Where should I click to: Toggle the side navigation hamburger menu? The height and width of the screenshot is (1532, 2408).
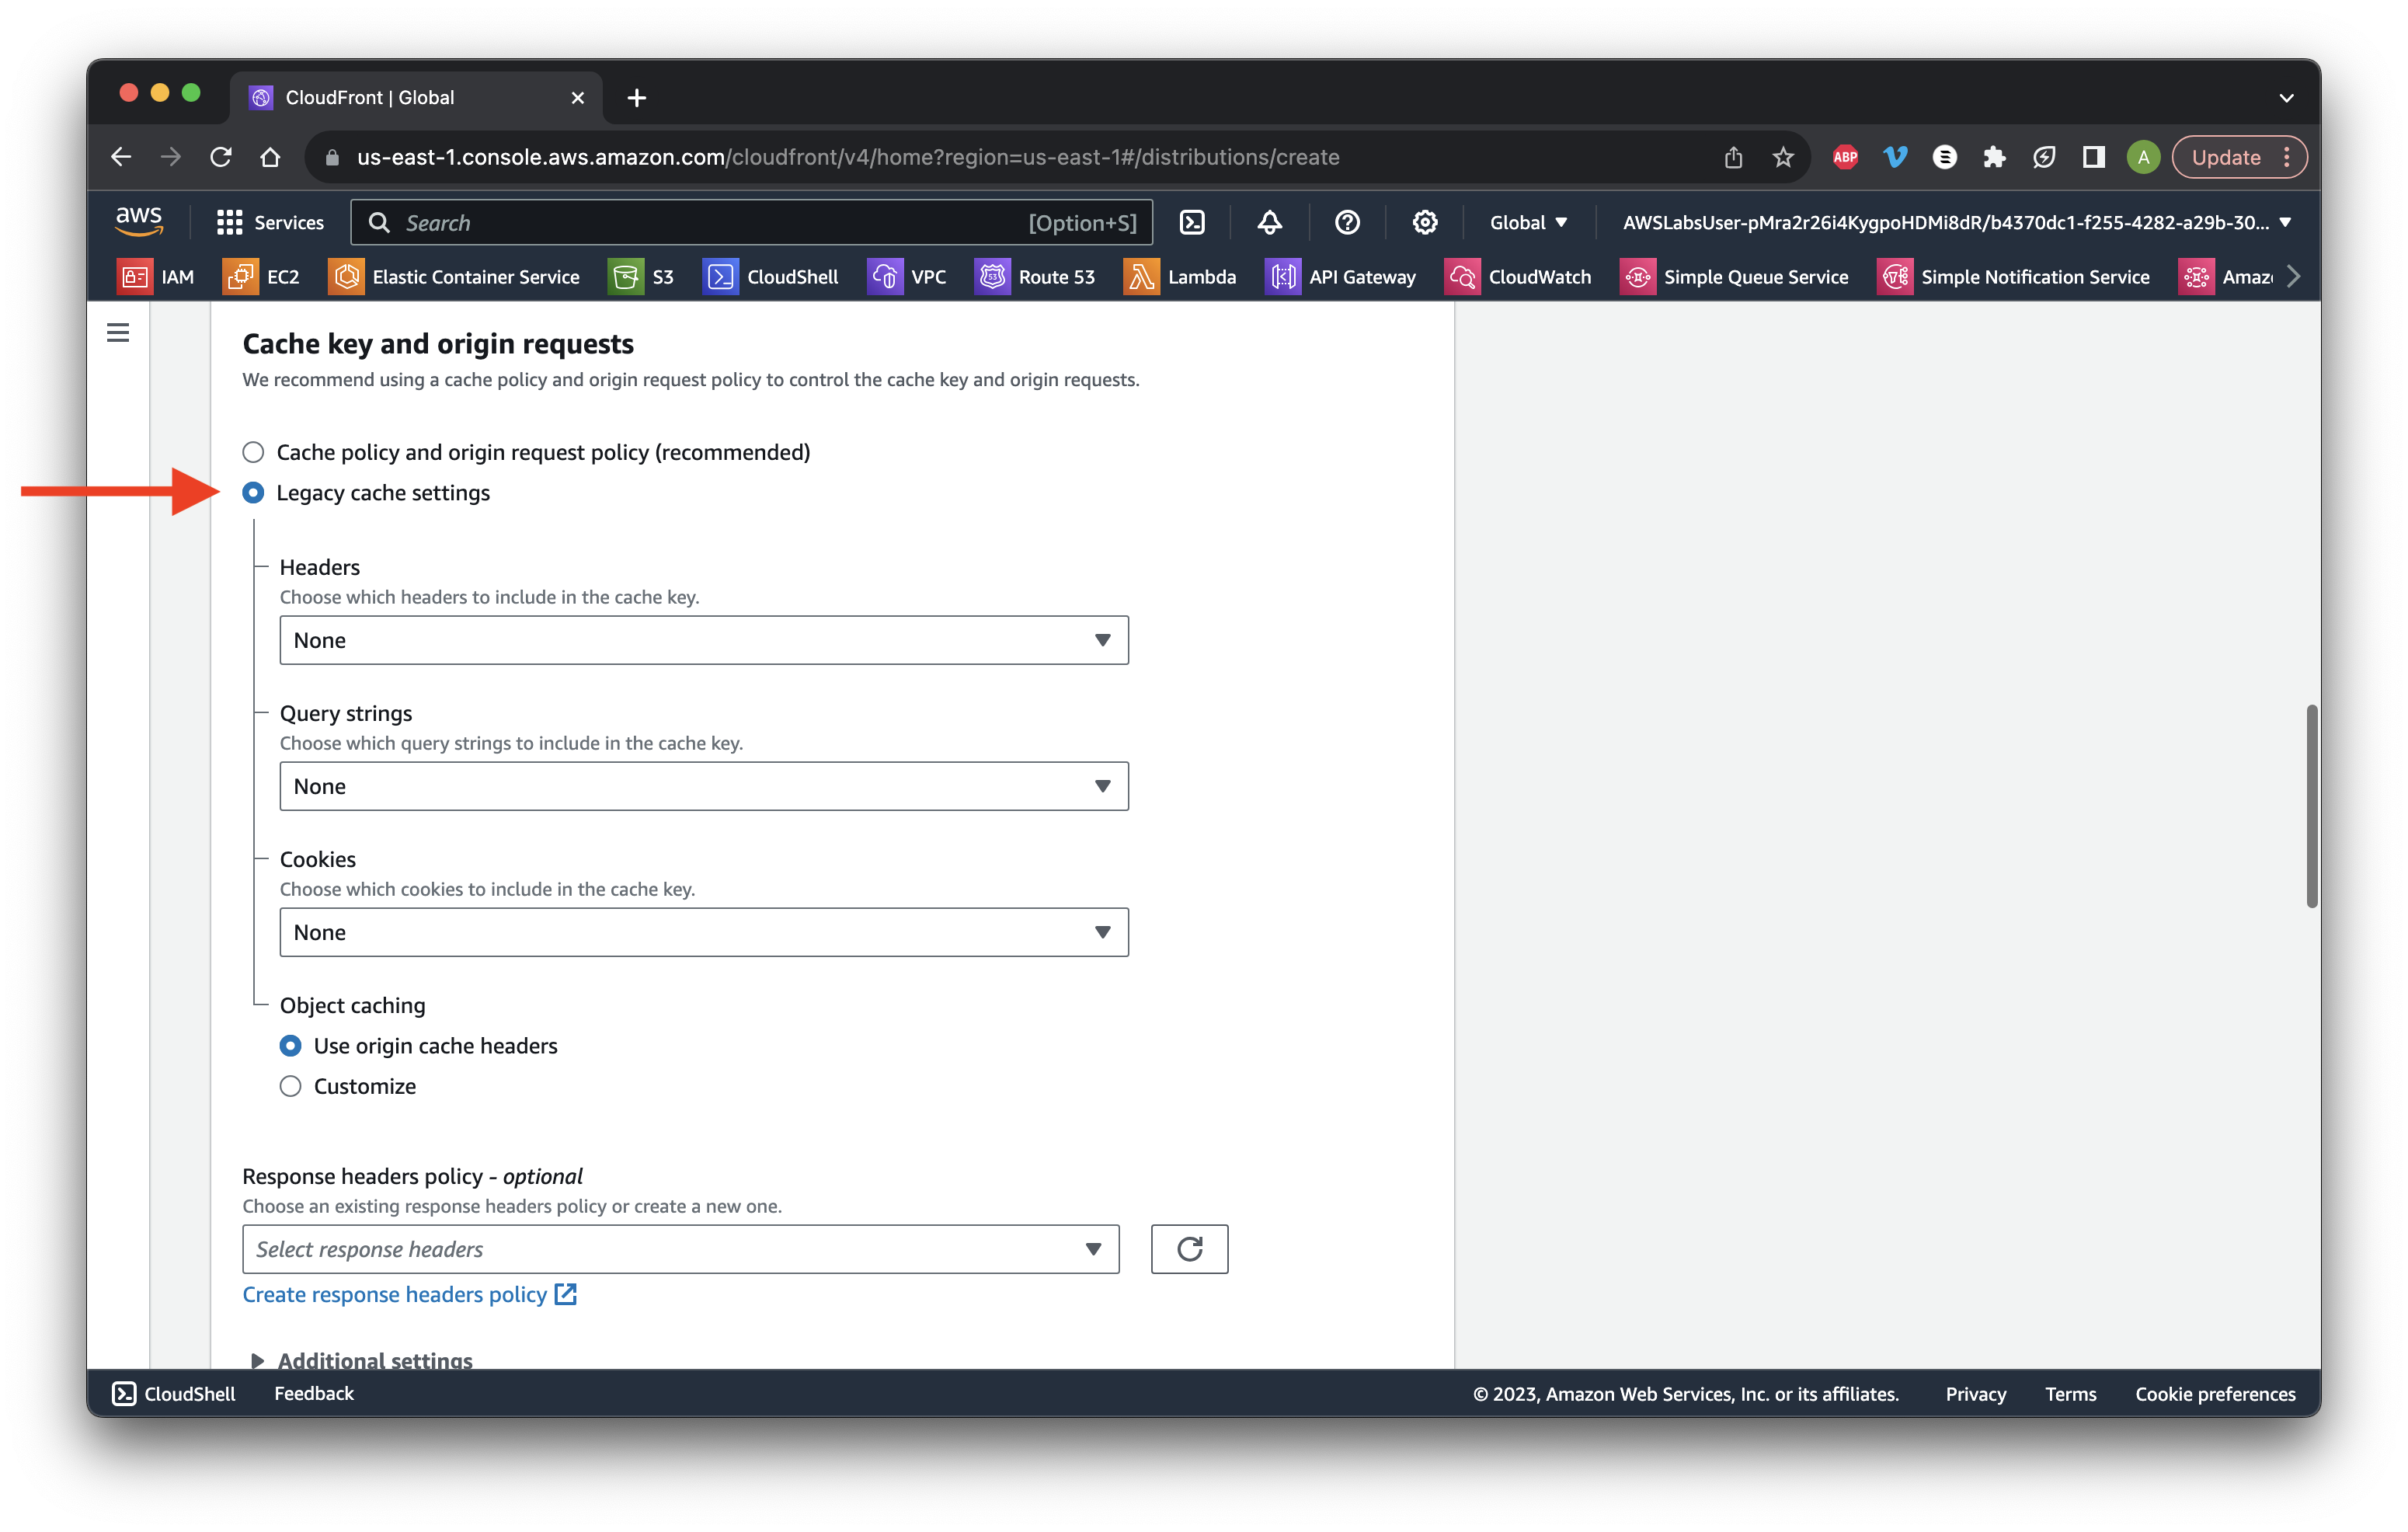click(118, 332)
